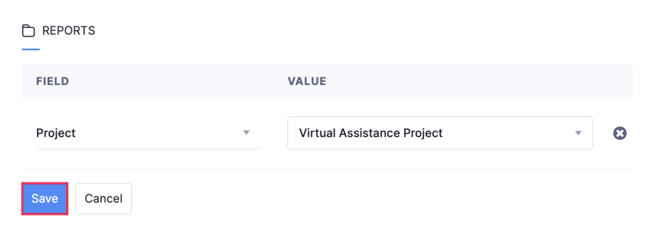Click the blue underline beneath REPORTS

click(31, 49)
